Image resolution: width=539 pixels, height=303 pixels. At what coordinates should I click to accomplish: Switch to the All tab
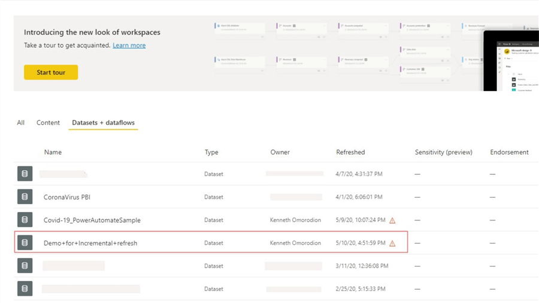[21, 123]
